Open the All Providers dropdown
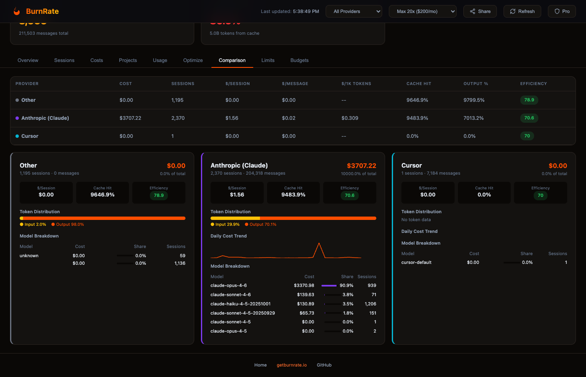 point(354,11)
